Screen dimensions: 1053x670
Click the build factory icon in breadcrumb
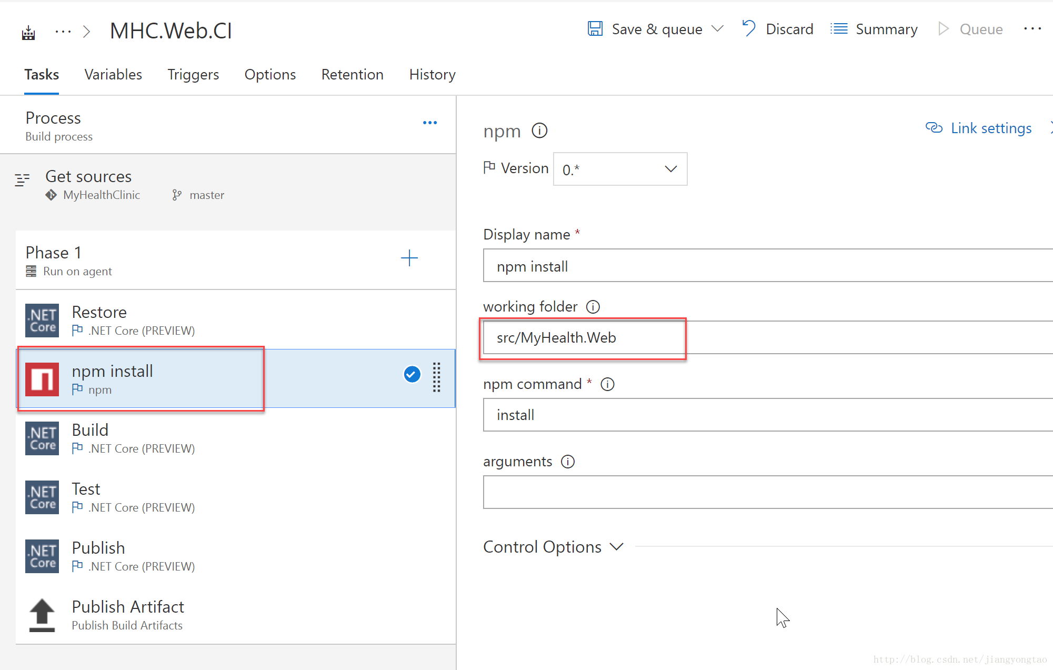click(28, 33)
